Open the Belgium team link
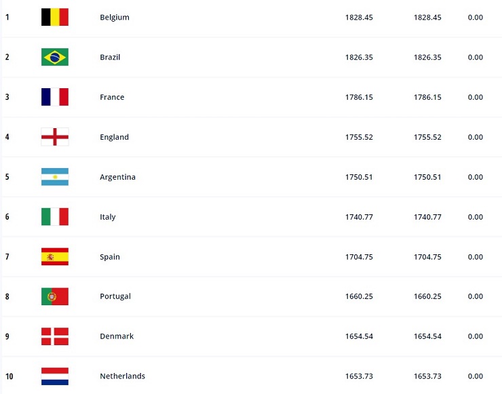This screenshot has height=394, width=502. point(114,18)
